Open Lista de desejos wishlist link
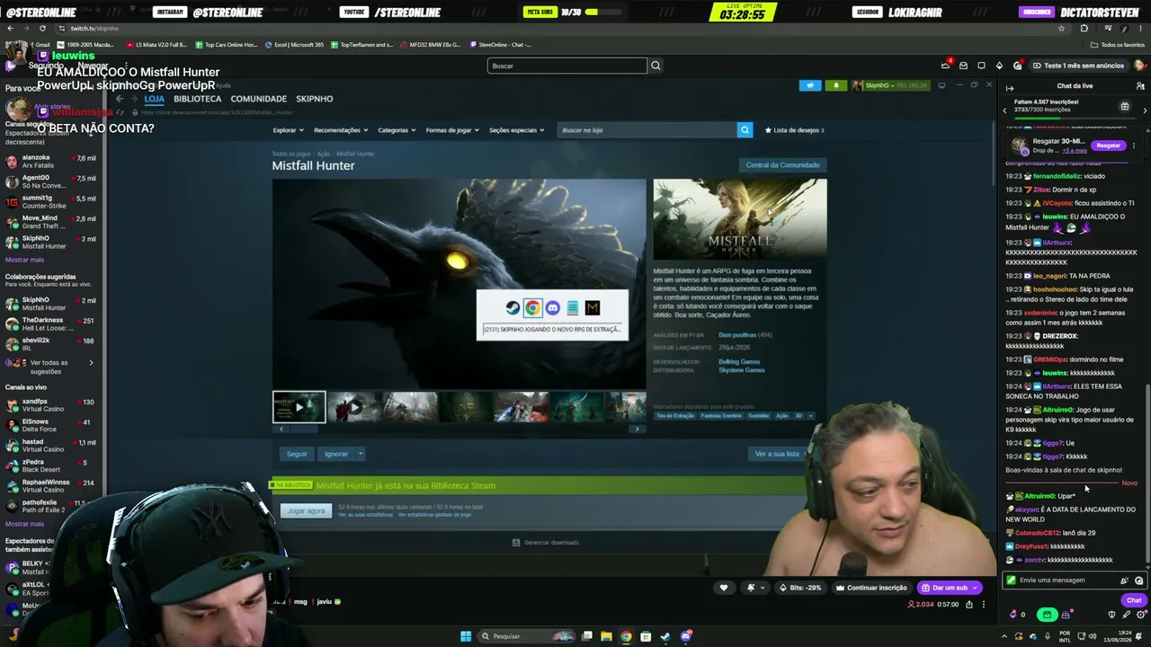 tap(794, 130)
